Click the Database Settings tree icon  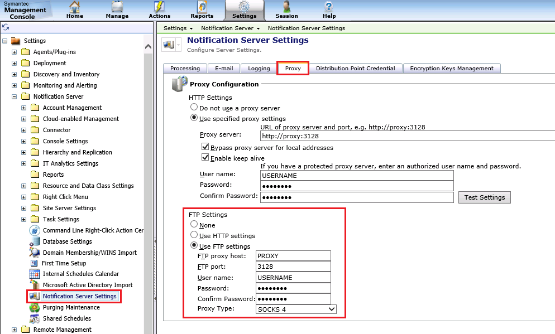coord(35,241)
